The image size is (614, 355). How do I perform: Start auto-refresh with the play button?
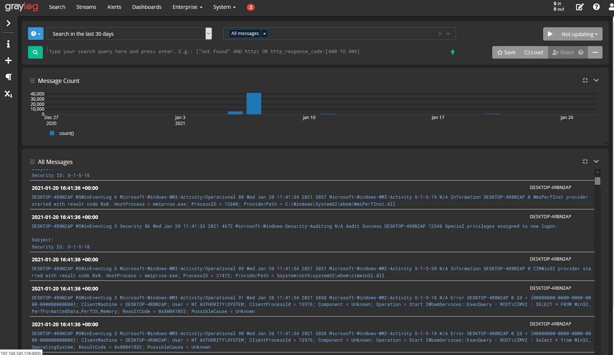point(550,34)
